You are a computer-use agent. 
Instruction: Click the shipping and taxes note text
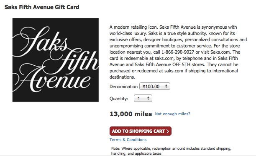click(171, 151)
